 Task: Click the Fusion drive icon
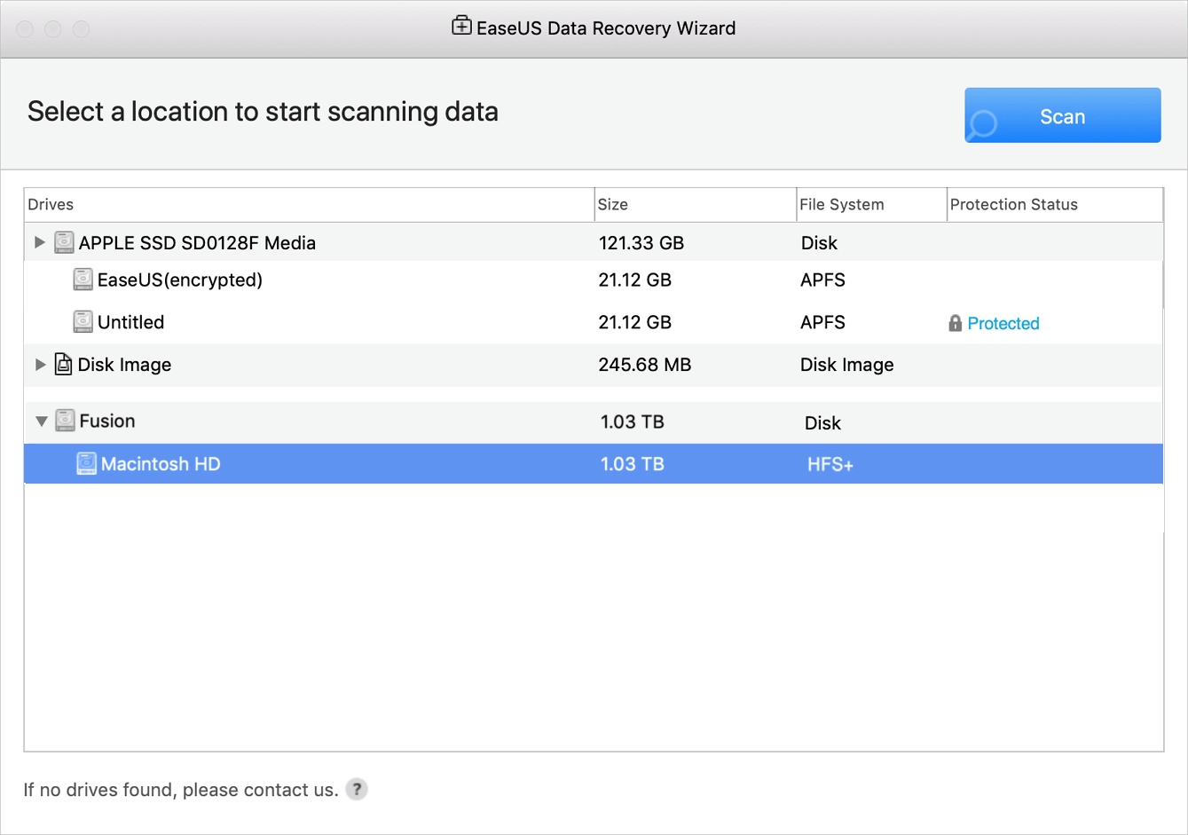point(65,421)
